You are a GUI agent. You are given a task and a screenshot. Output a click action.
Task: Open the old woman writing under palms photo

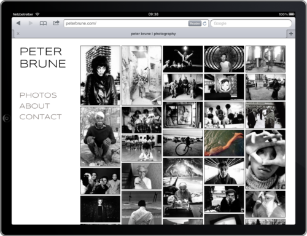(x=183, y=187)
